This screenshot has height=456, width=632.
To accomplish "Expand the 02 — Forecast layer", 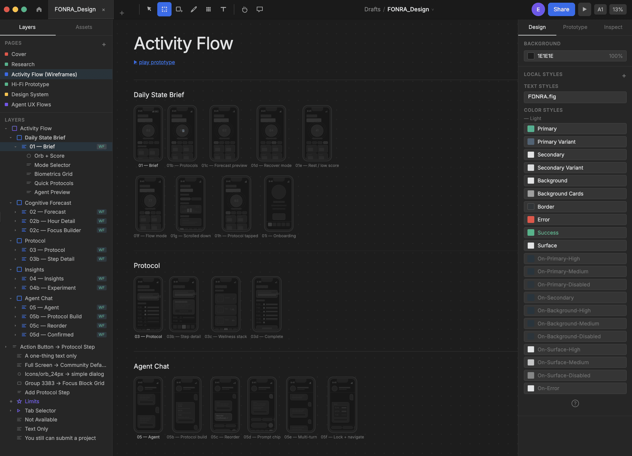I will [x=15, y=212].
